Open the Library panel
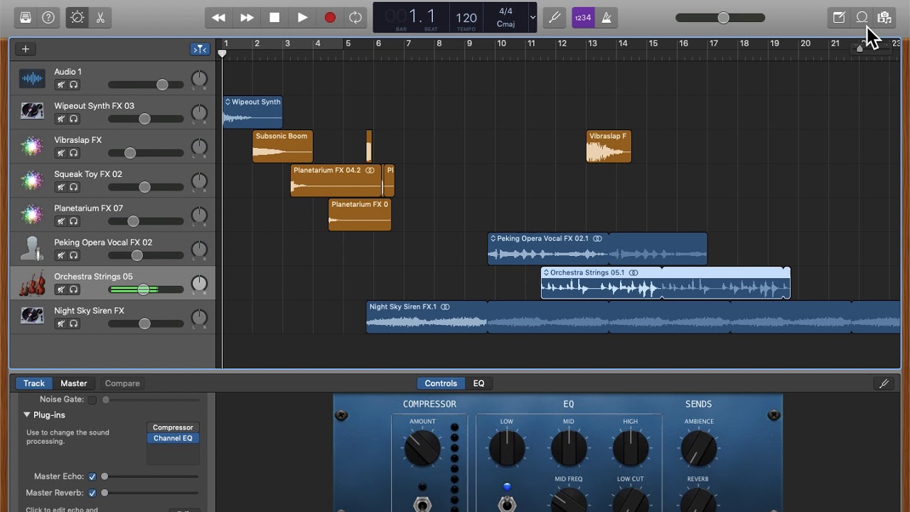The image size is (910, 512). 26,18
